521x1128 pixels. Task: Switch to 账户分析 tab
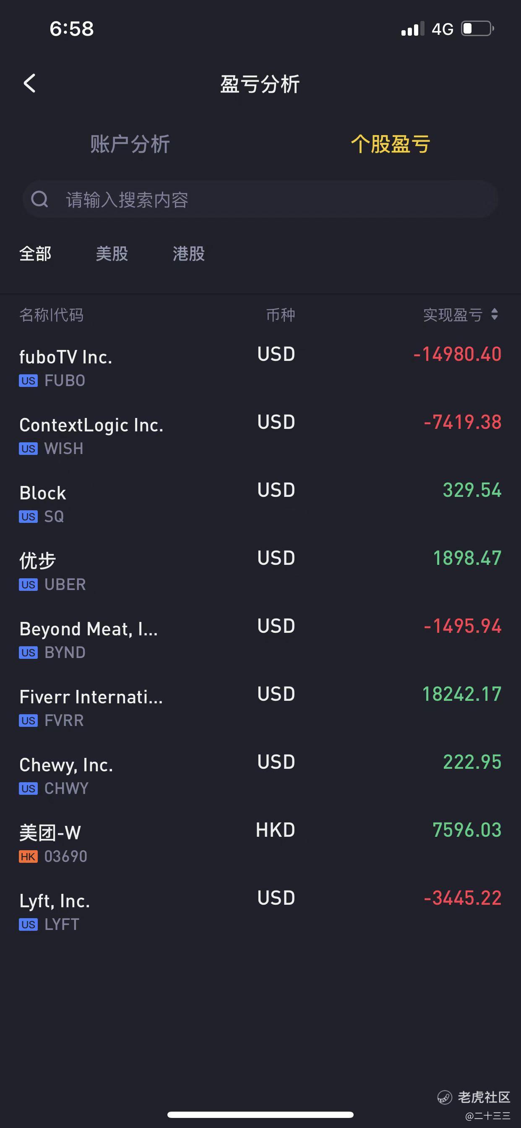130,144
